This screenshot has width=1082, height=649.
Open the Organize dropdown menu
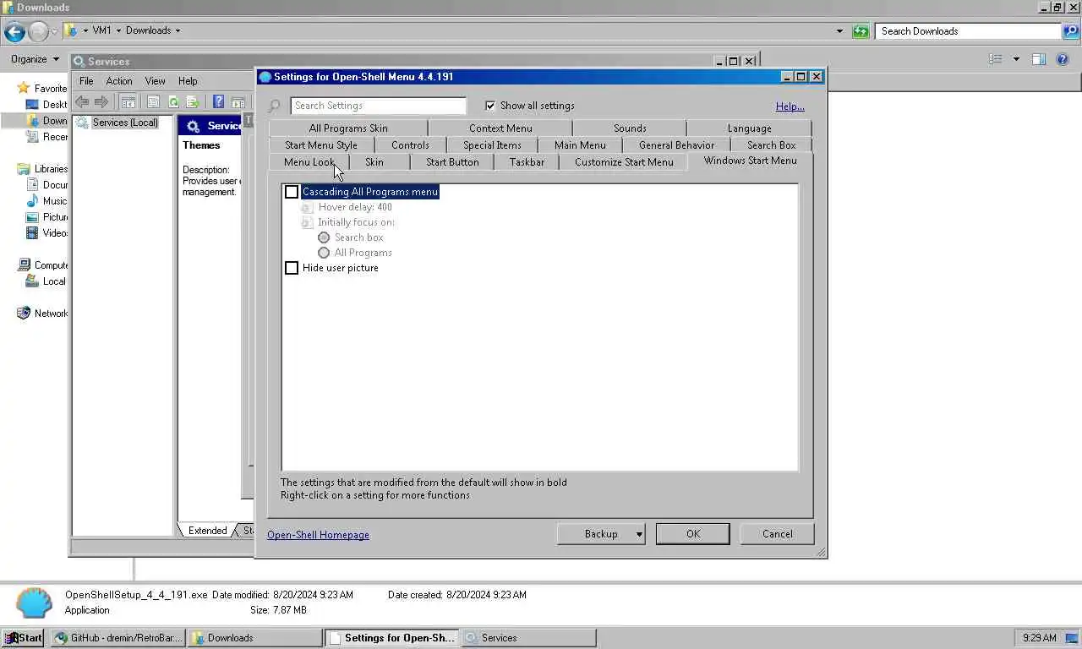35,59
